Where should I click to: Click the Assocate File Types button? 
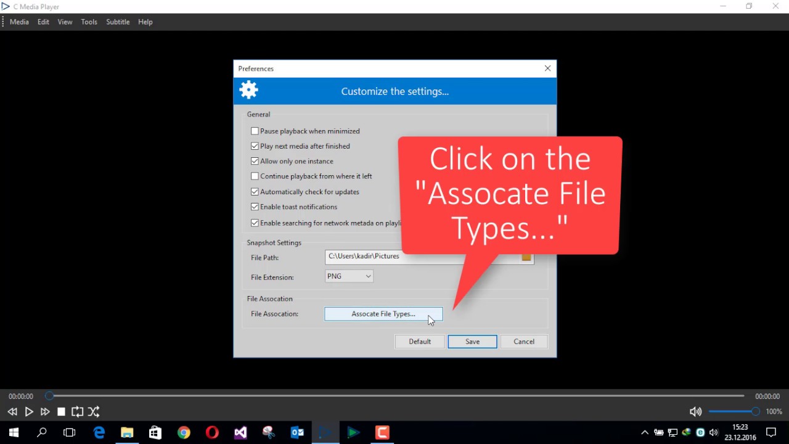(x=383, y=314)
